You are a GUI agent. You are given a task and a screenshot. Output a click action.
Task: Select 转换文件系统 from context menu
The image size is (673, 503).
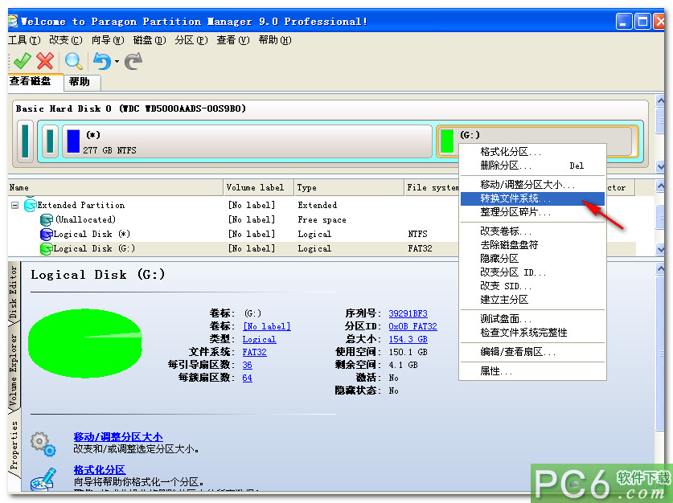(x=515, y=199)
